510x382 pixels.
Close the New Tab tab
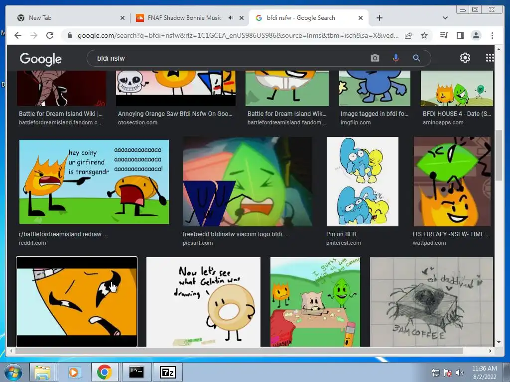pos(123,18)
